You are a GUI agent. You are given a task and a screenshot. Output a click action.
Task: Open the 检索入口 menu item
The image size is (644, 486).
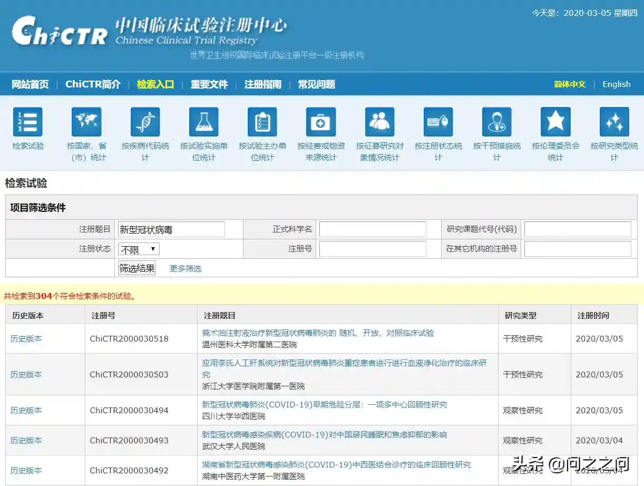click(x=155, y=84)
